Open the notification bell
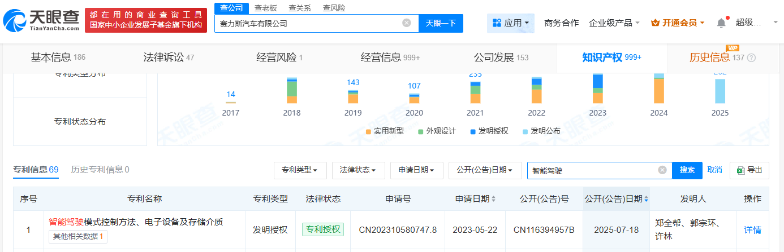The image size is (784, 252). (x=721, y=23)
